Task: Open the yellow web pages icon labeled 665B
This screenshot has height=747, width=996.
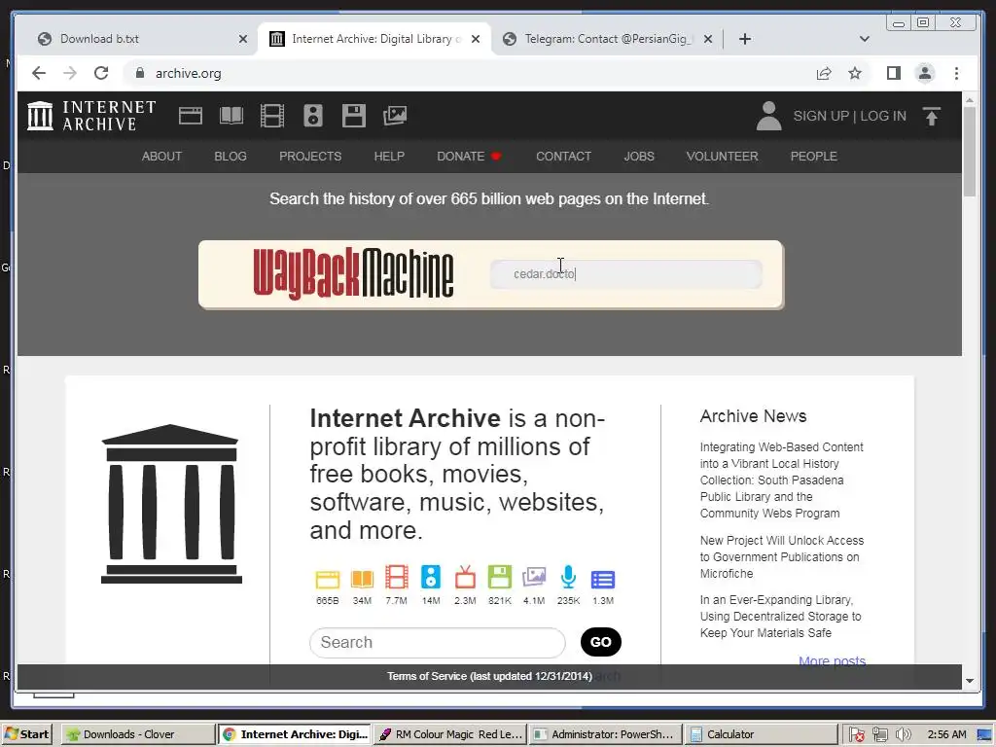Action: [x=328, y=578]
